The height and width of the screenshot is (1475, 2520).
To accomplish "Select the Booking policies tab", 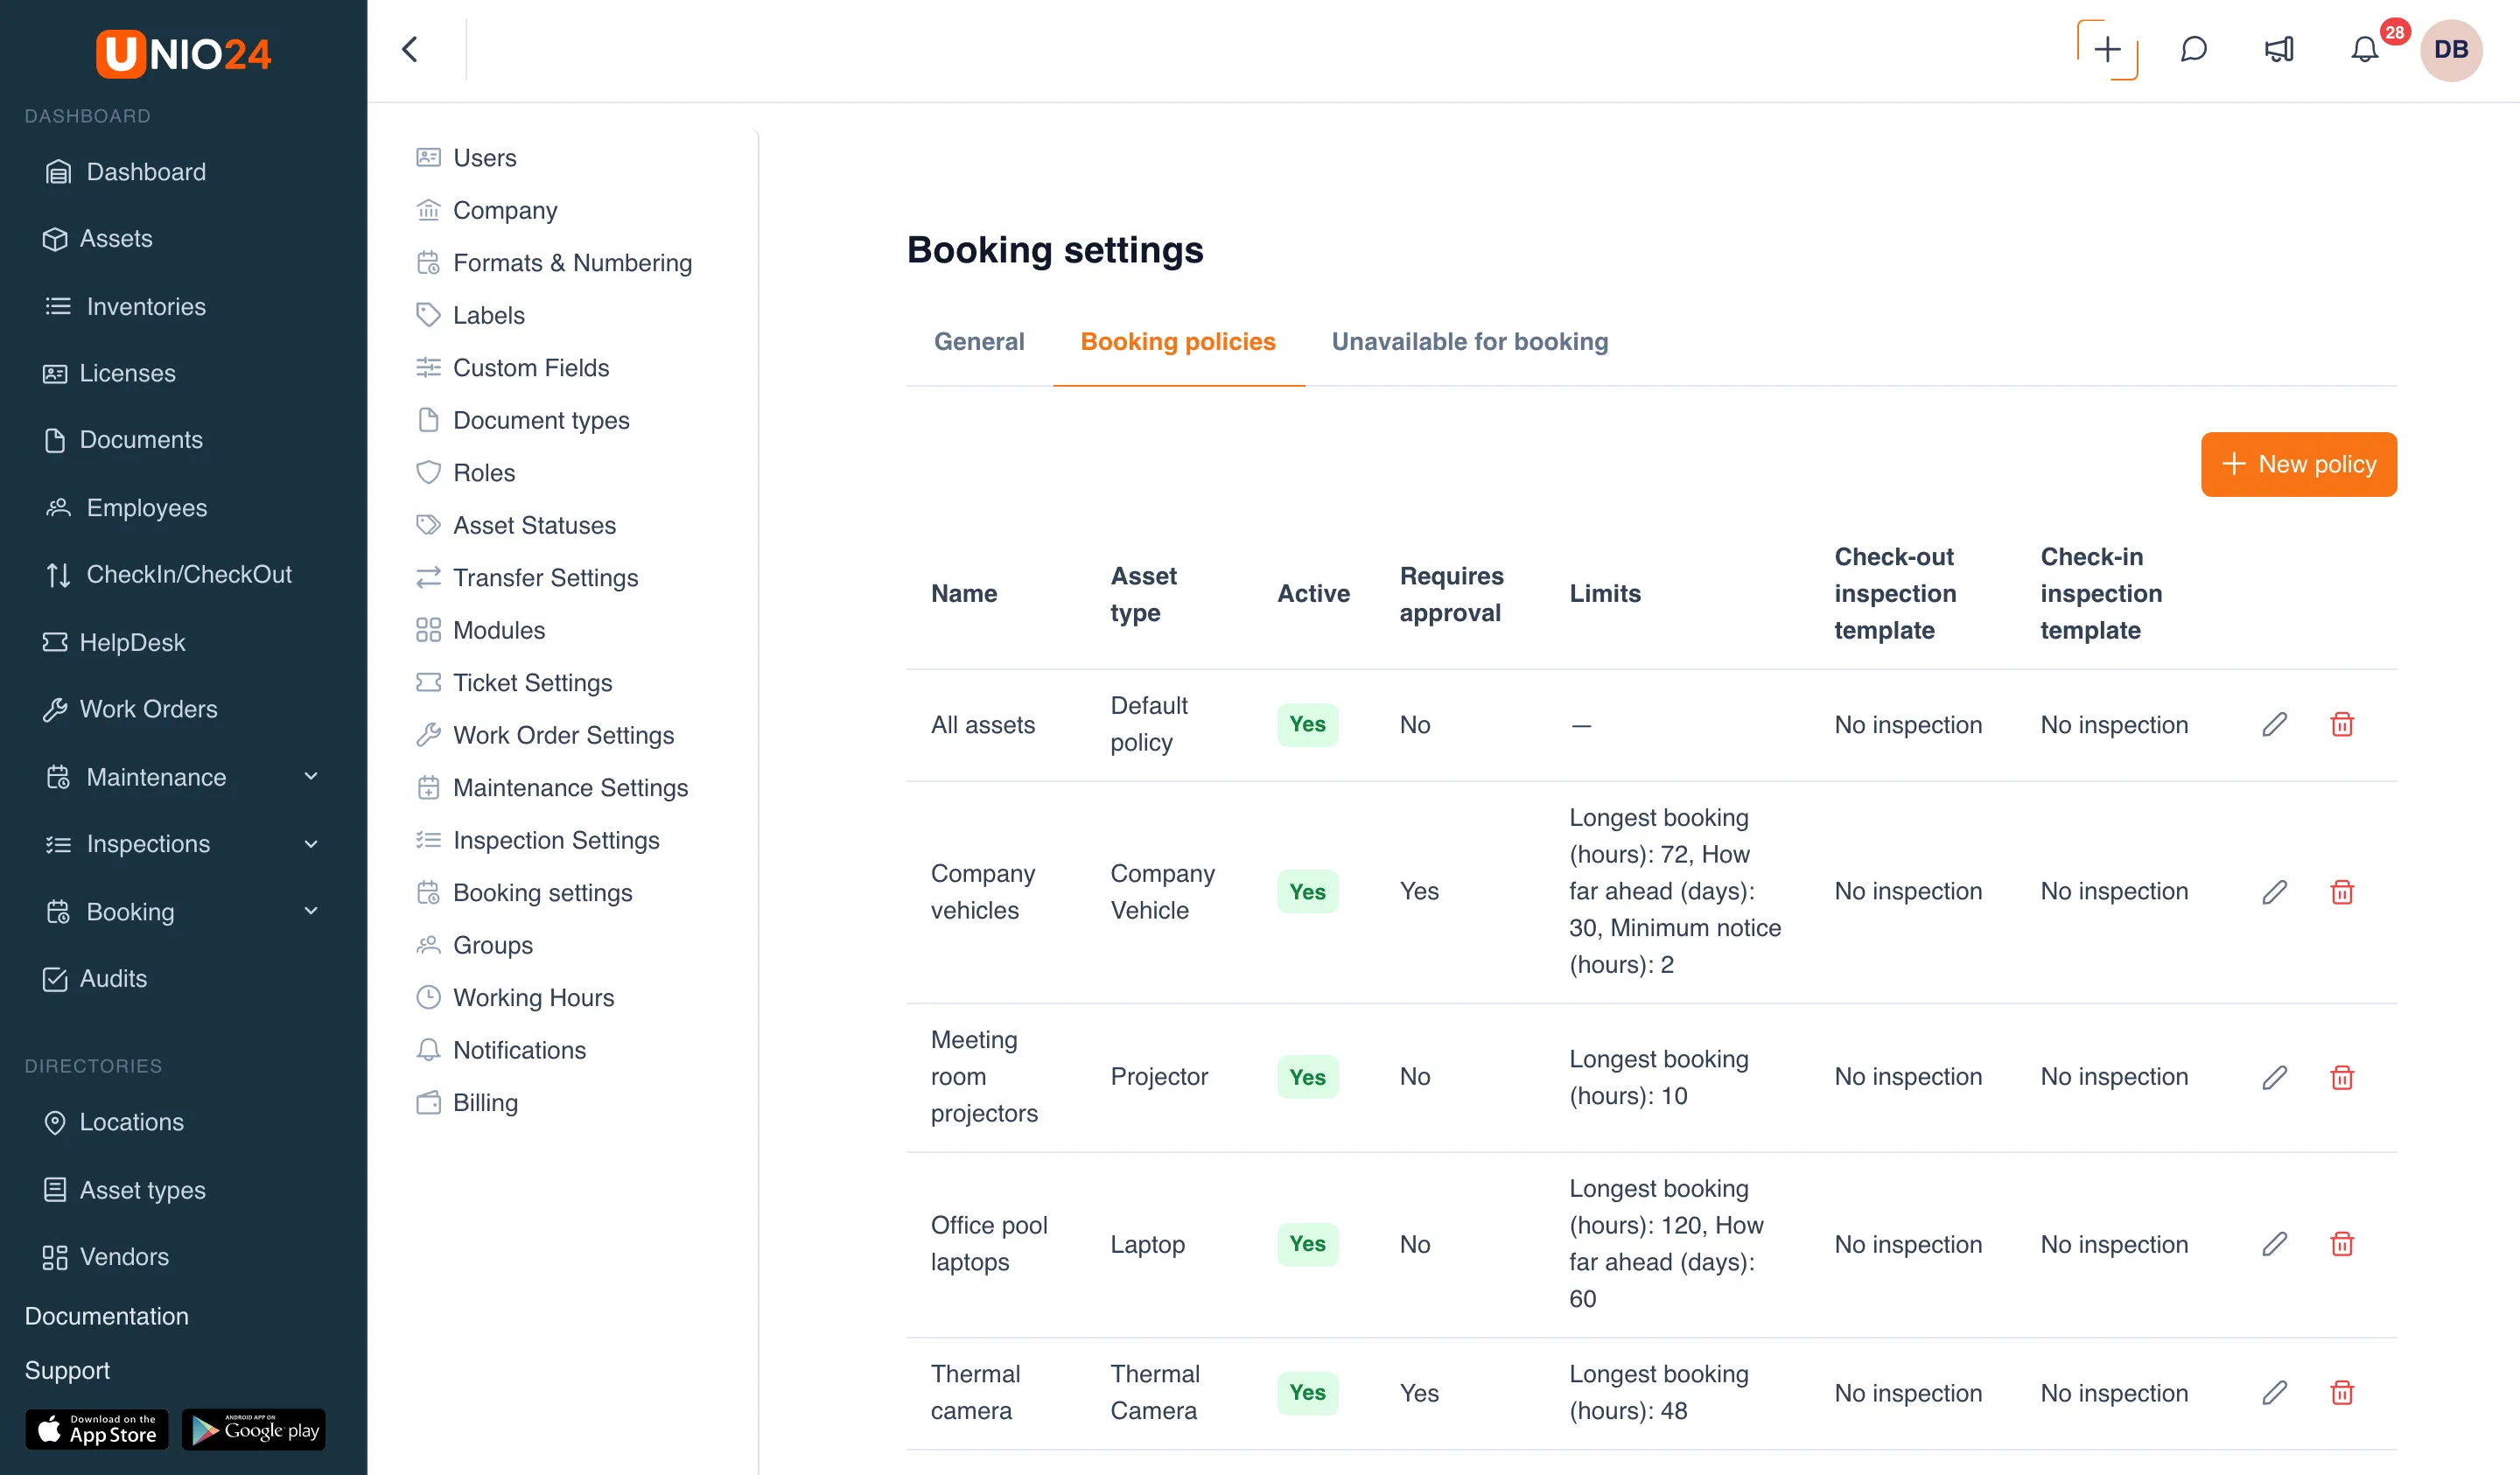I will 1178,342.
